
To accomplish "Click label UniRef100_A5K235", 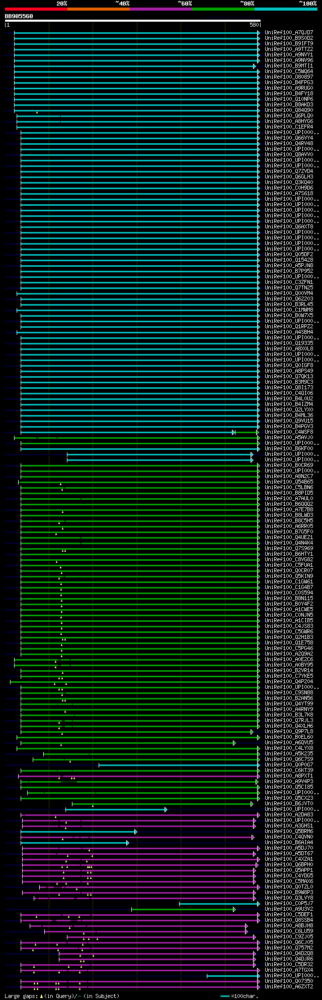I will pos(289,754).
